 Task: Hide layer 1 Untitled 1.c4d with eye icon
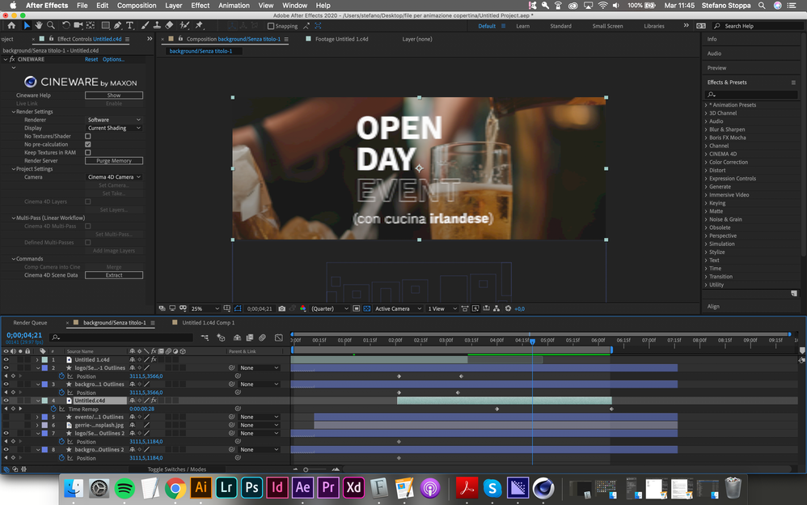(x=6, y=359)
